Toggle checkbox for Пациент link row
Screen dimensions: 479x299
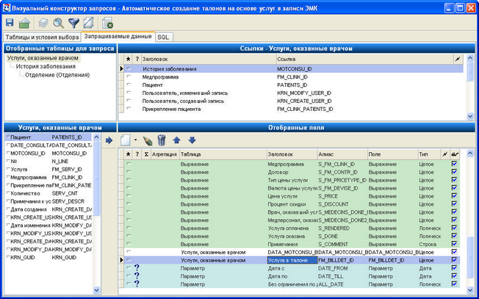click(x=129, y=84)
